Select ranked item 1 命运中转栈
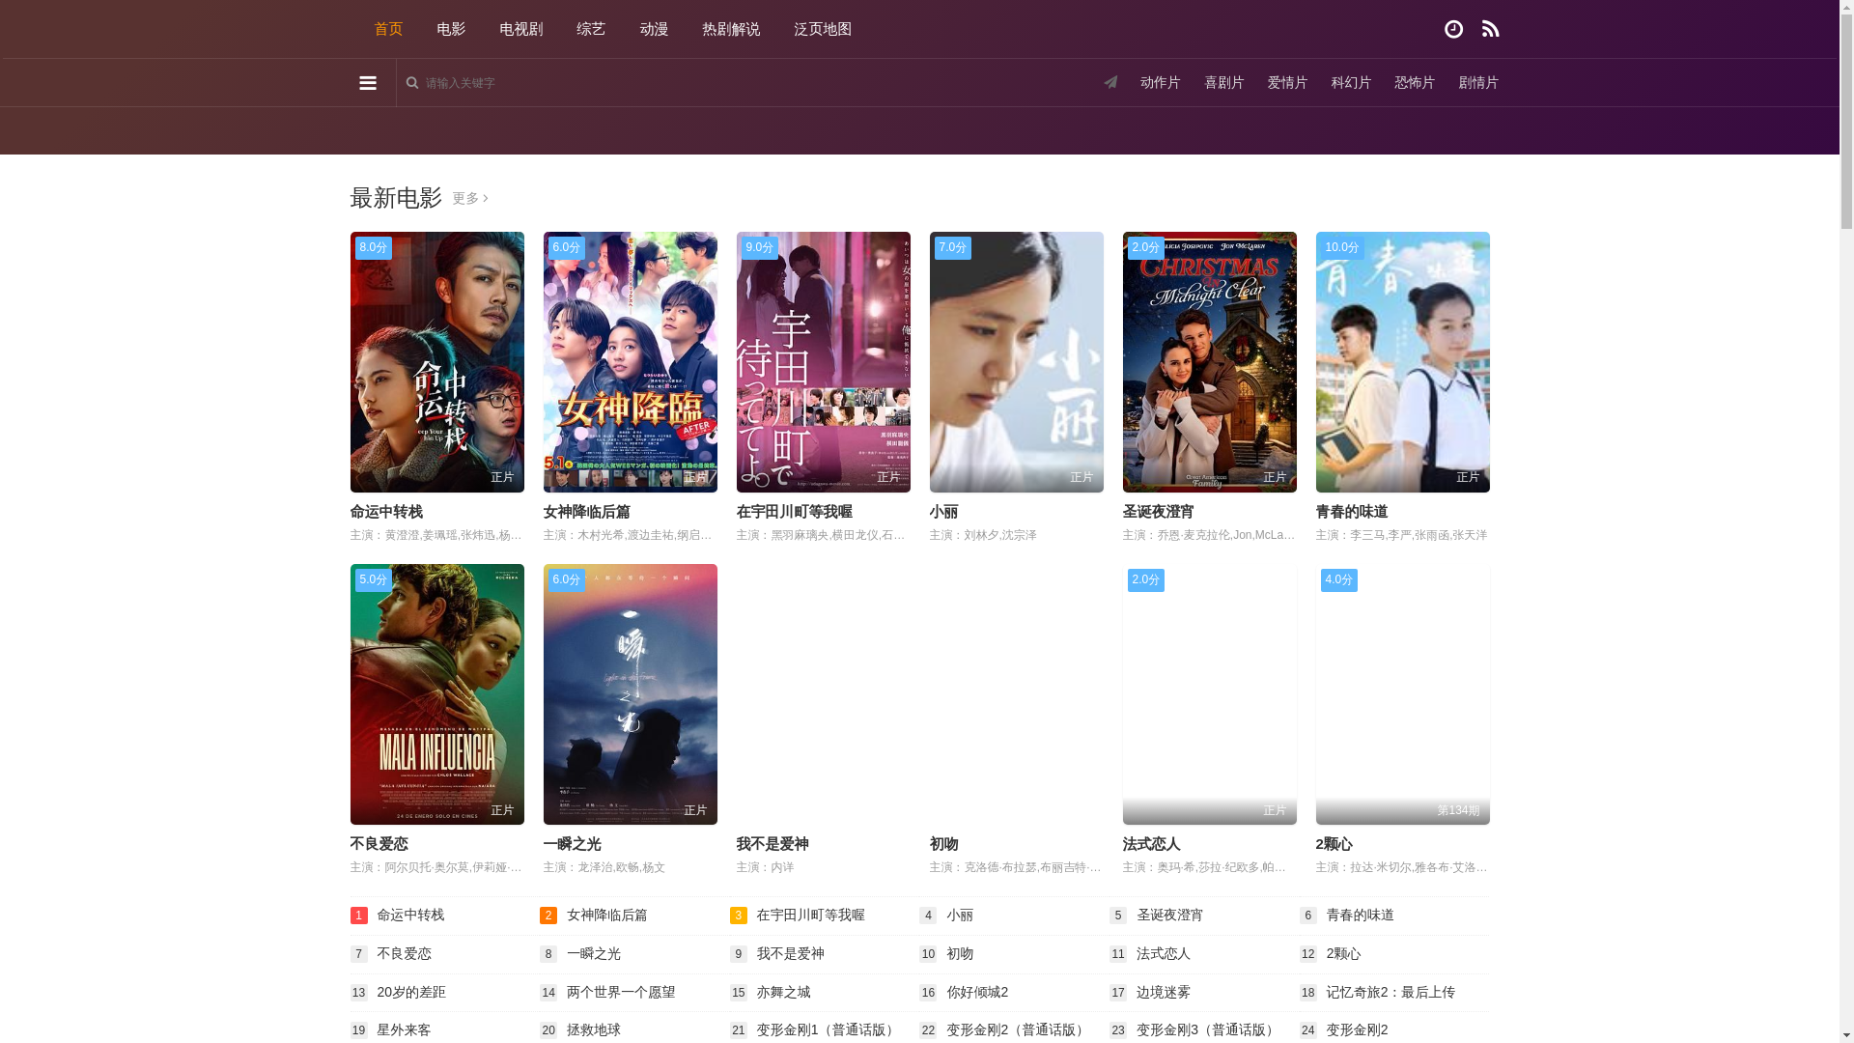Screen dimensions: 1854x1043 coord(410,915)
